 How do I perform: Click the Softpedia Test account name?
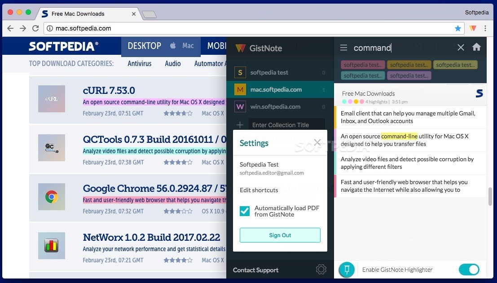(259, 164)
